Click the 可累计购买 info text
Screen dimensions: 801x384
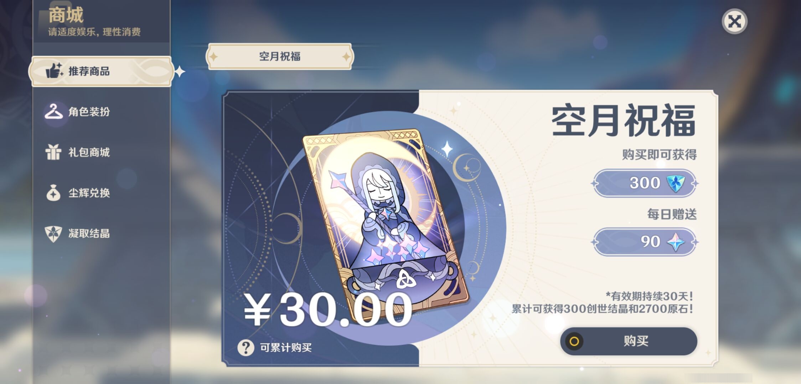click(x=286, y=347)
